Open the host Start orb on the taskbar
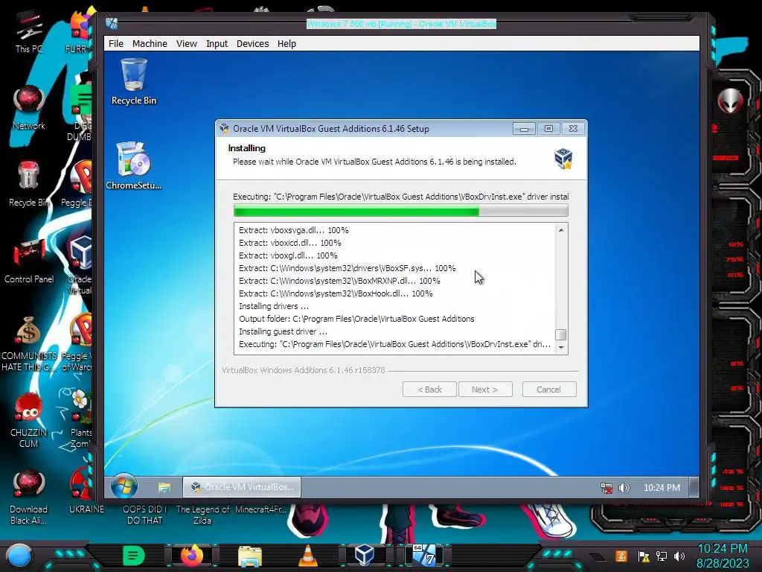762x572 pixels. click(x=19, y=556)
